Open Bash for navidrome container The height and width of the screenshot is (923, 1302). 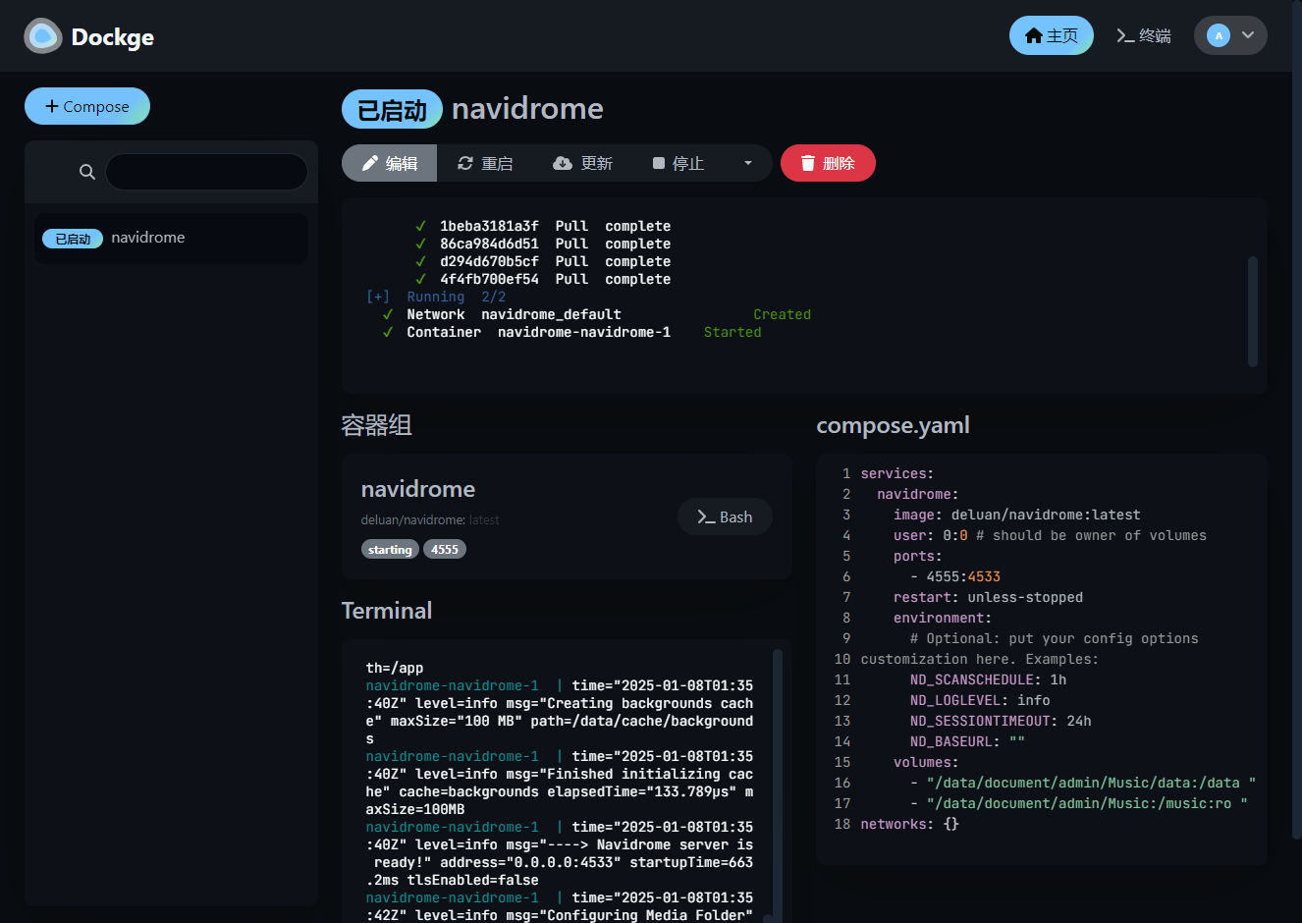coord(725,516)
